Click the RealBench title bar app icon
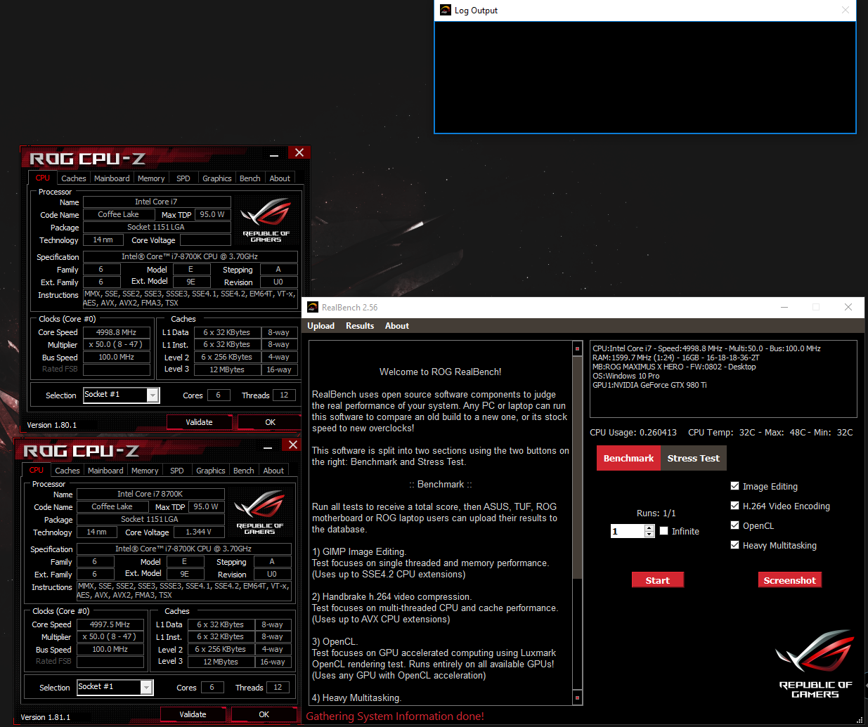 pyautogui.click(x=313, y=307)
